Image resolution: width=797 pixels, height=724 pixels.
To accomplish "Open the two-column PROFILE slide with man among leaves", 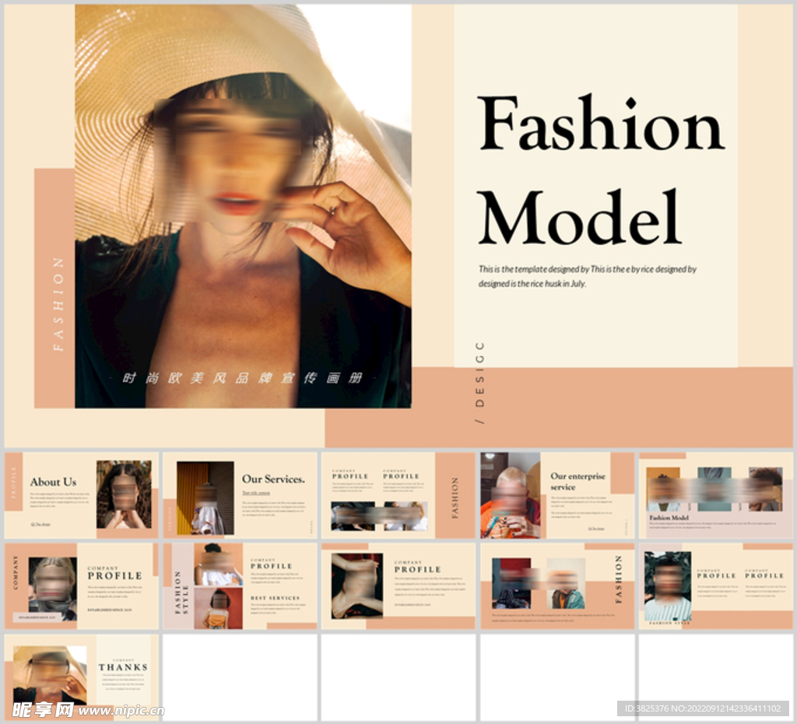I will click(x=716, y=586).
